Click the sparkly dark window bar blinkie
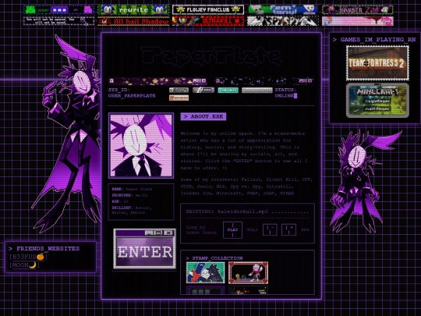Screen dimensions: 421x316 point(264,80)
